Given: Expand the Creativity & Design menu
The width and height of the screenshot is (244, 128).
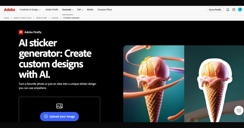Looking at the screenshot, I should [30, 10].
